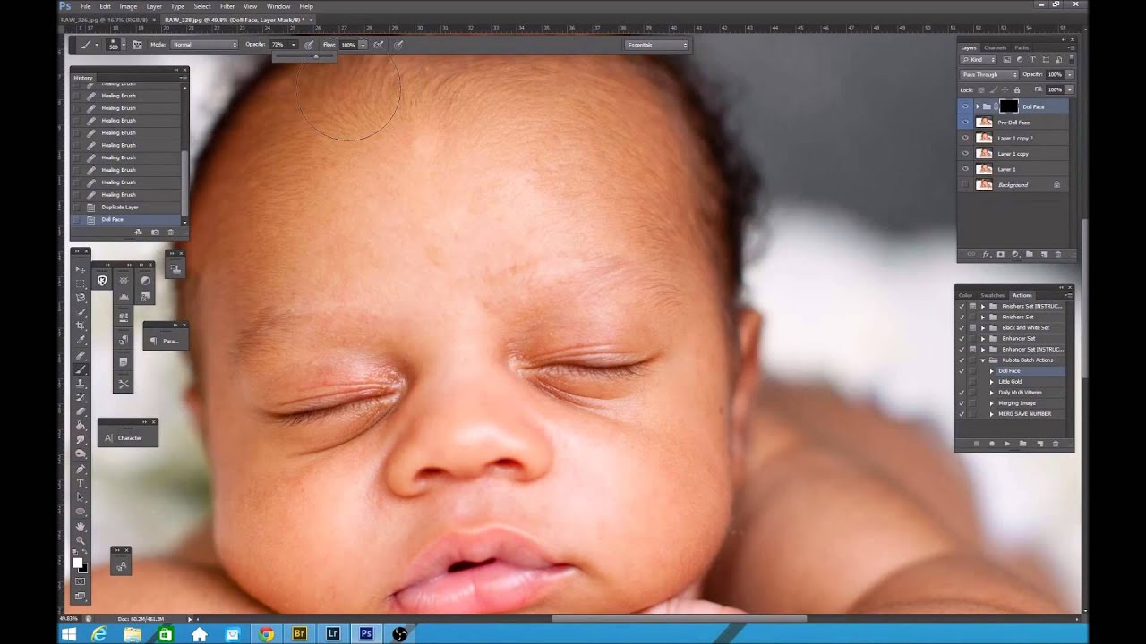Image resolution: width=1146 pixels, height=644 pixels.
Task: Delete layer using Layers panel trash icon
Action: (x=1058, y=254)
